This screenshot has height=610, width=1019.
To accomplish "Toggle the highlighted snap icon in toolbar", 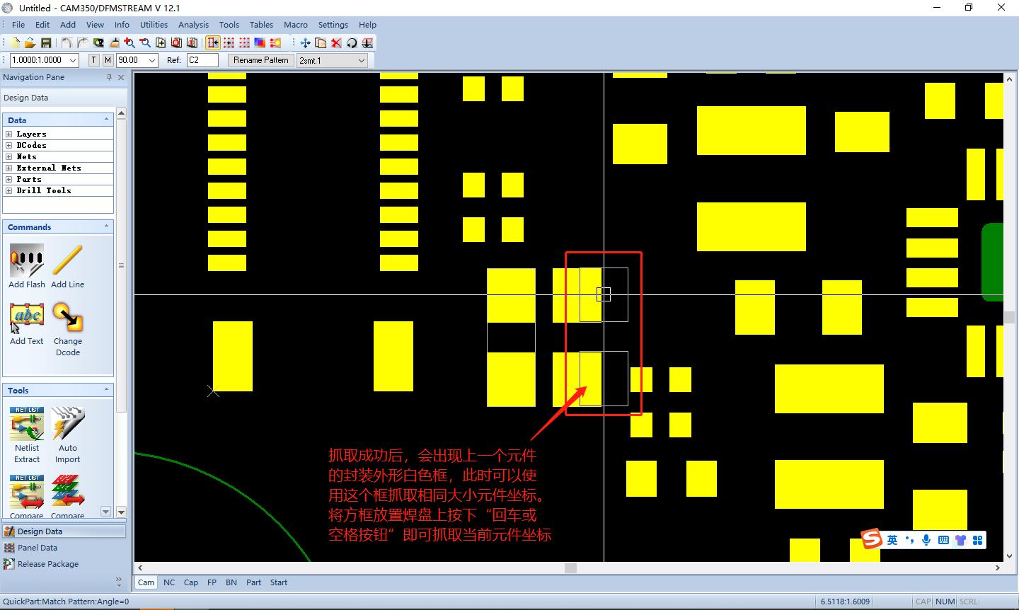I will 213,43.
